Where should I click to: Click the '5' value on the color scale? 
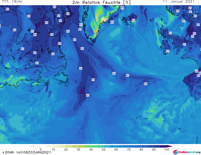[41, 150]
